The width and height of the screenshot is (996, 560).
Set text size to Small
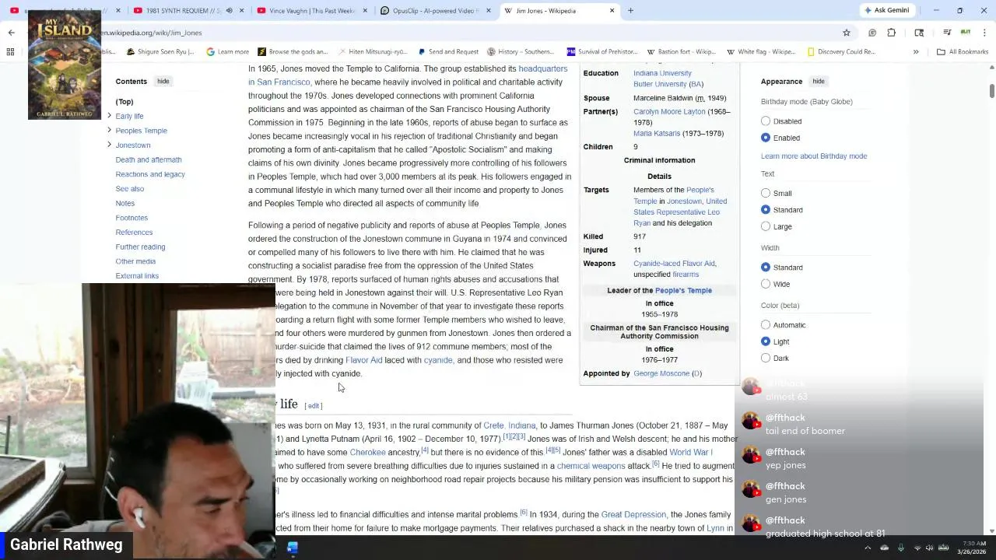click(x=766, y=193)
